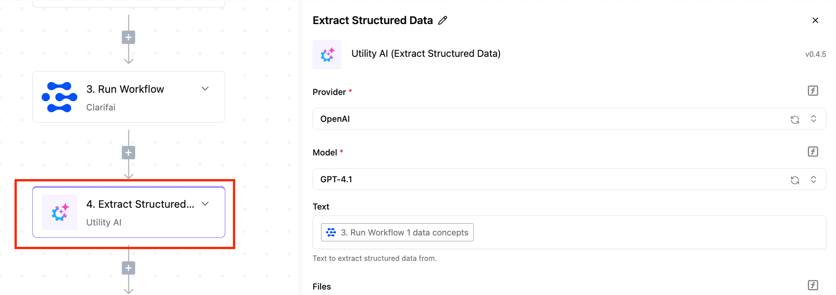This screenshot has height=295, width=836.
Task: Click the Clarifai logo on Run Workflow step
Action: click(x=59, y=97)
